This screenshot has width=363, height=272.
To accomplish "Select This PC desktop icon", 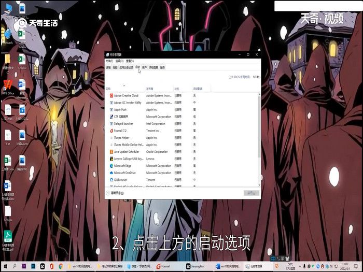I will point(8,11).
